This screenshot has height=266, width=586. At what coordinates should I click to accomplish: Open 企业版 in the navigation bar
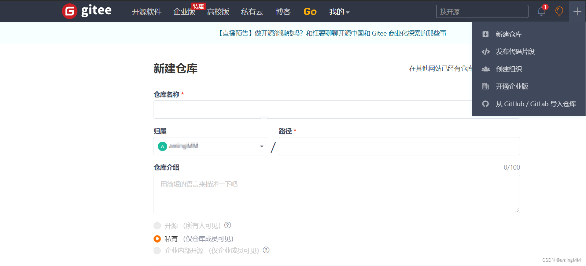[184, 12]
